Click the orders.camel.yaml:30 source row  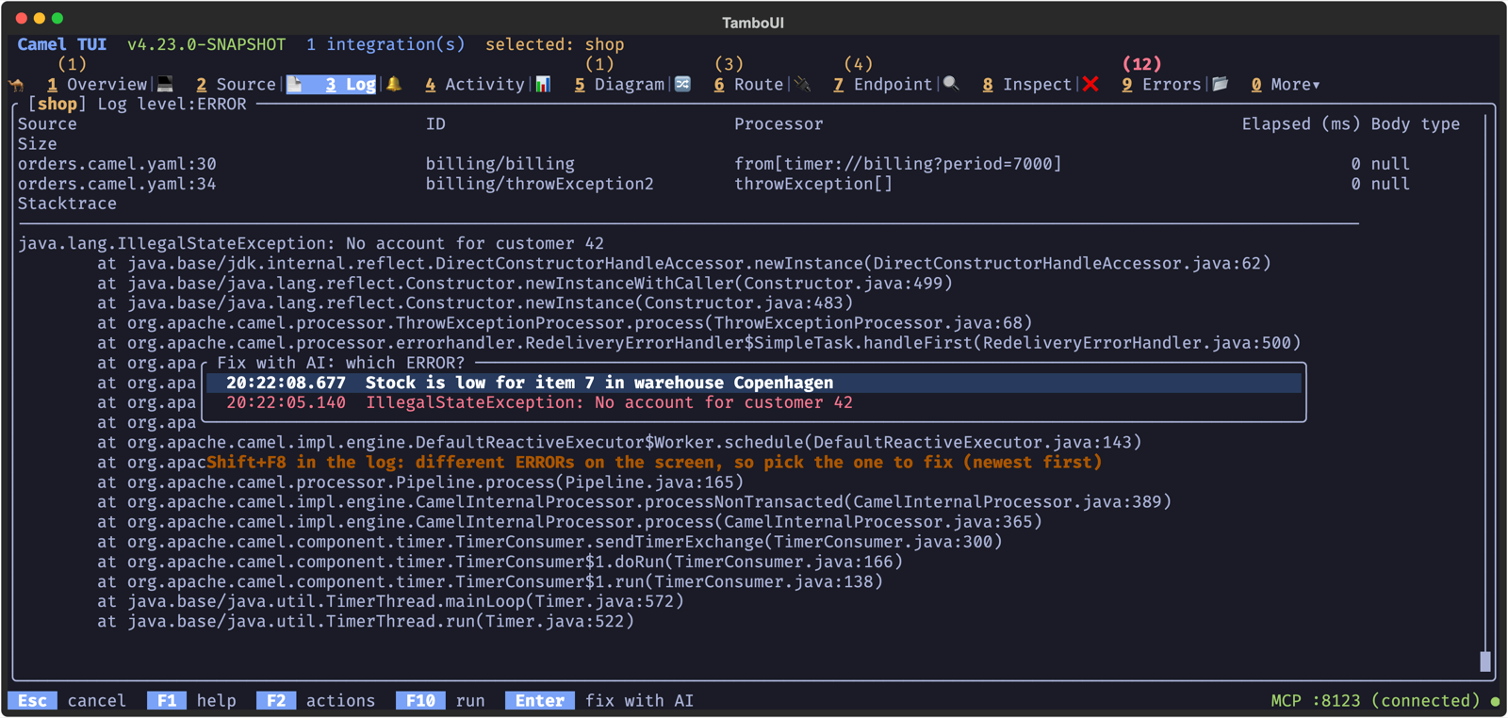pos(117,164)
